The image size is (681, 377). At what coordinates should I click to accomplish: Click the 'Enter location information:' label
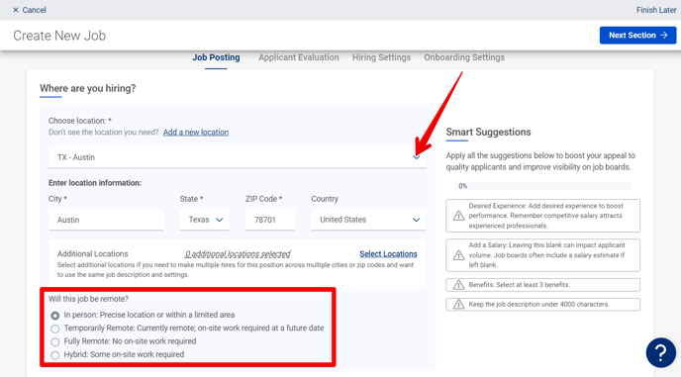point(95,183)
